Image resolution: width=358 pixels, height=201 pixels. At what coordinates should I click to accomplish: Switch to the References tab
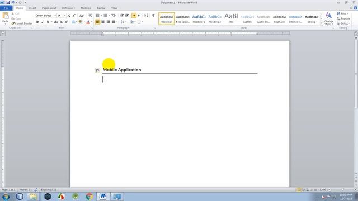(x=68, y=8)
